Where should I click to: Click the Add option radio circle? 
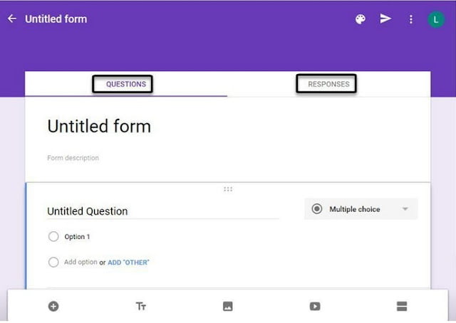click(x=53, y=262)
